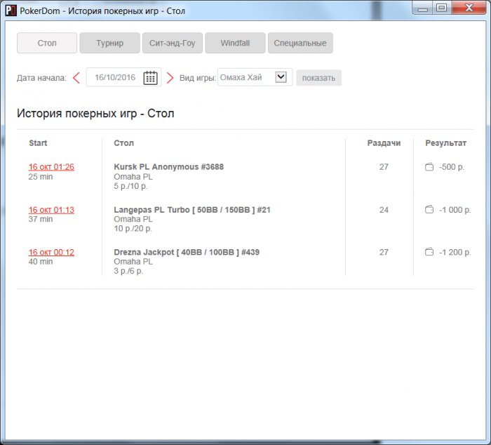Click result value -1 000 р.
The height and width of the screenshot is (445, 491).
click(455, 210)
